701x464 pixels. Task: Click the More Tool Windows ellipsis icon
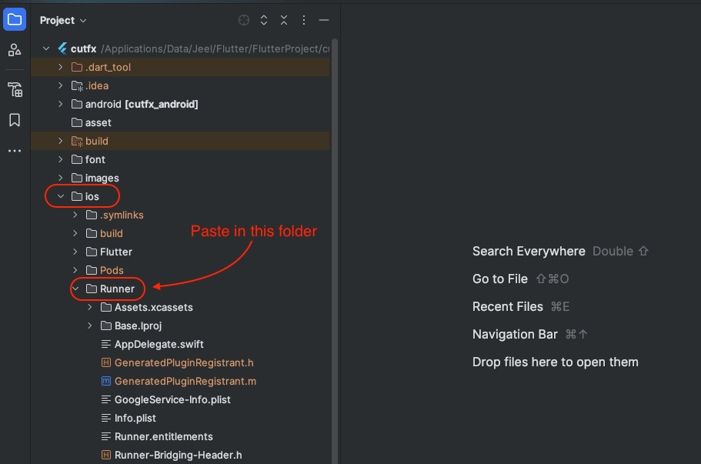pos(14,150)
